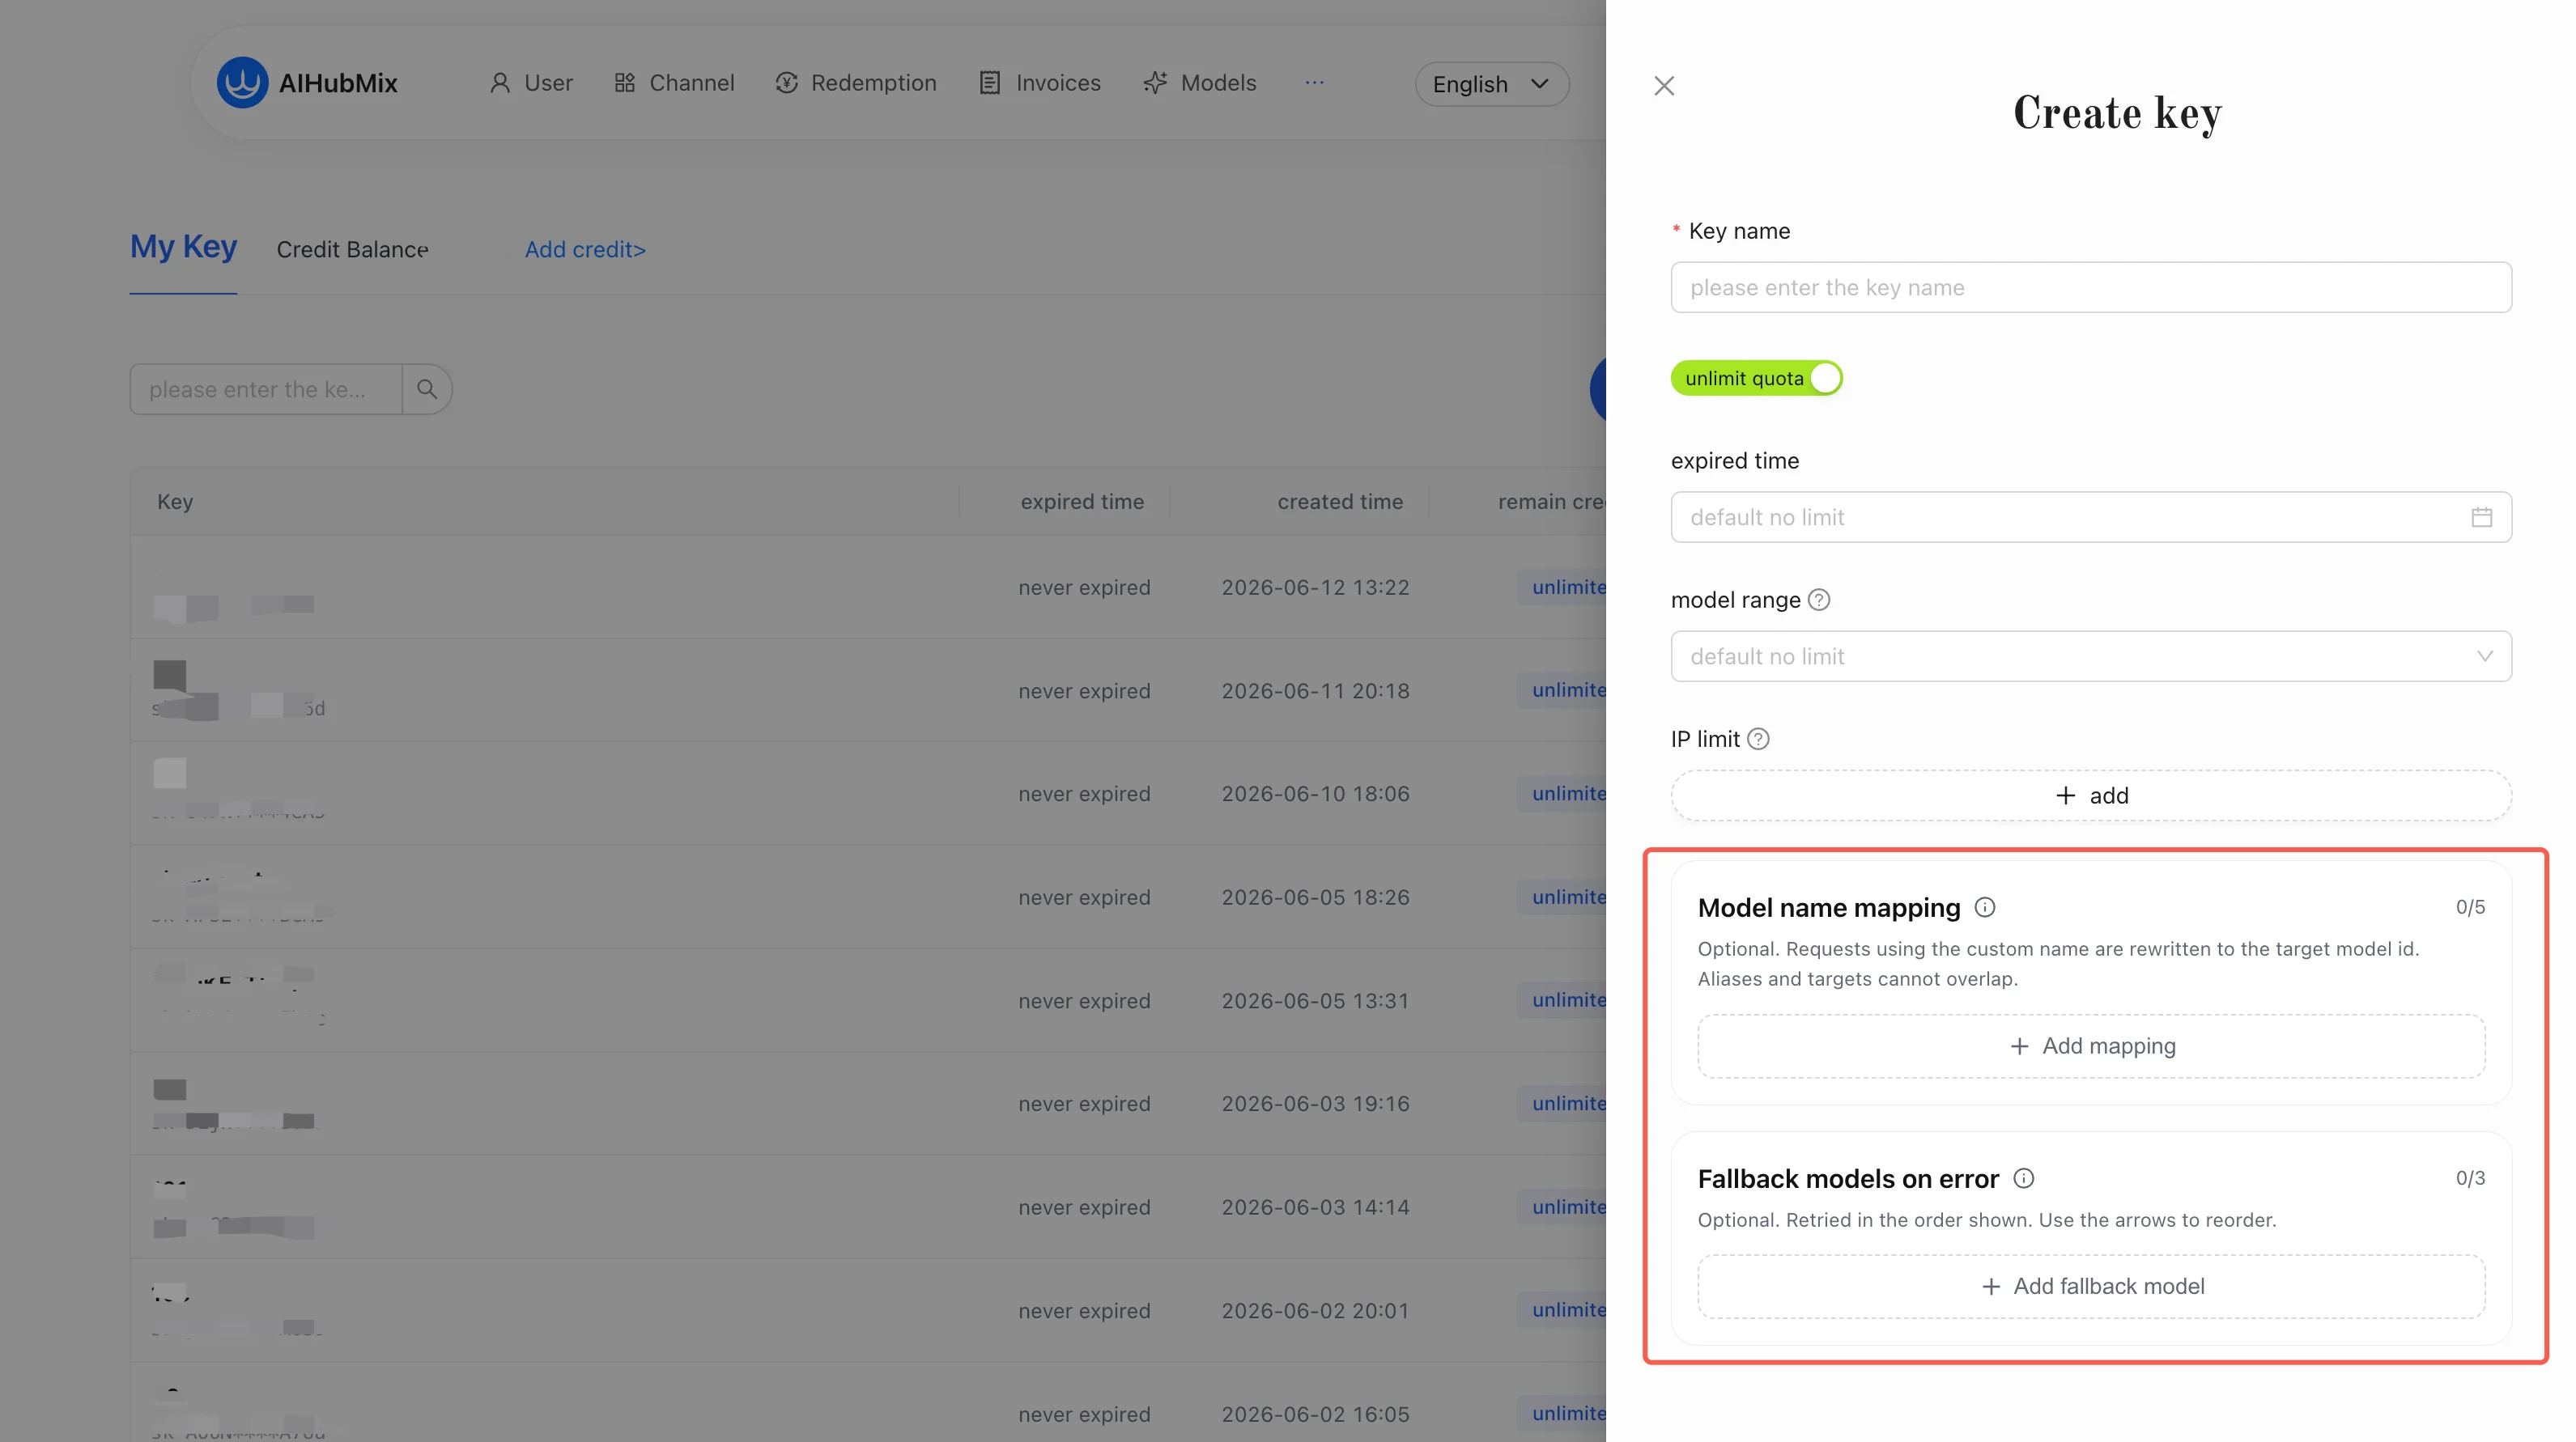Click the unlimited tag in the 2026-06-12 row
2576x1442 pixels.
1562,587
